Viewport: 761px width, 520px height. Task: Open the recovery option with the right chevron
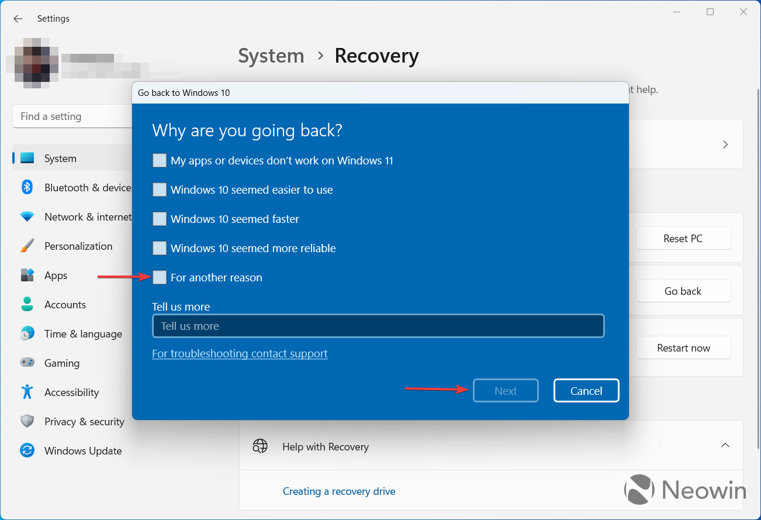(x=725, y=144)
